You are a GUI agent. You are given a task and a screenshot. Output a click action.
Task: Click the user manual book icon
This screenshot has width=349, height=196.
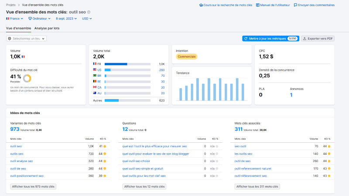click(x=257, y=5)
